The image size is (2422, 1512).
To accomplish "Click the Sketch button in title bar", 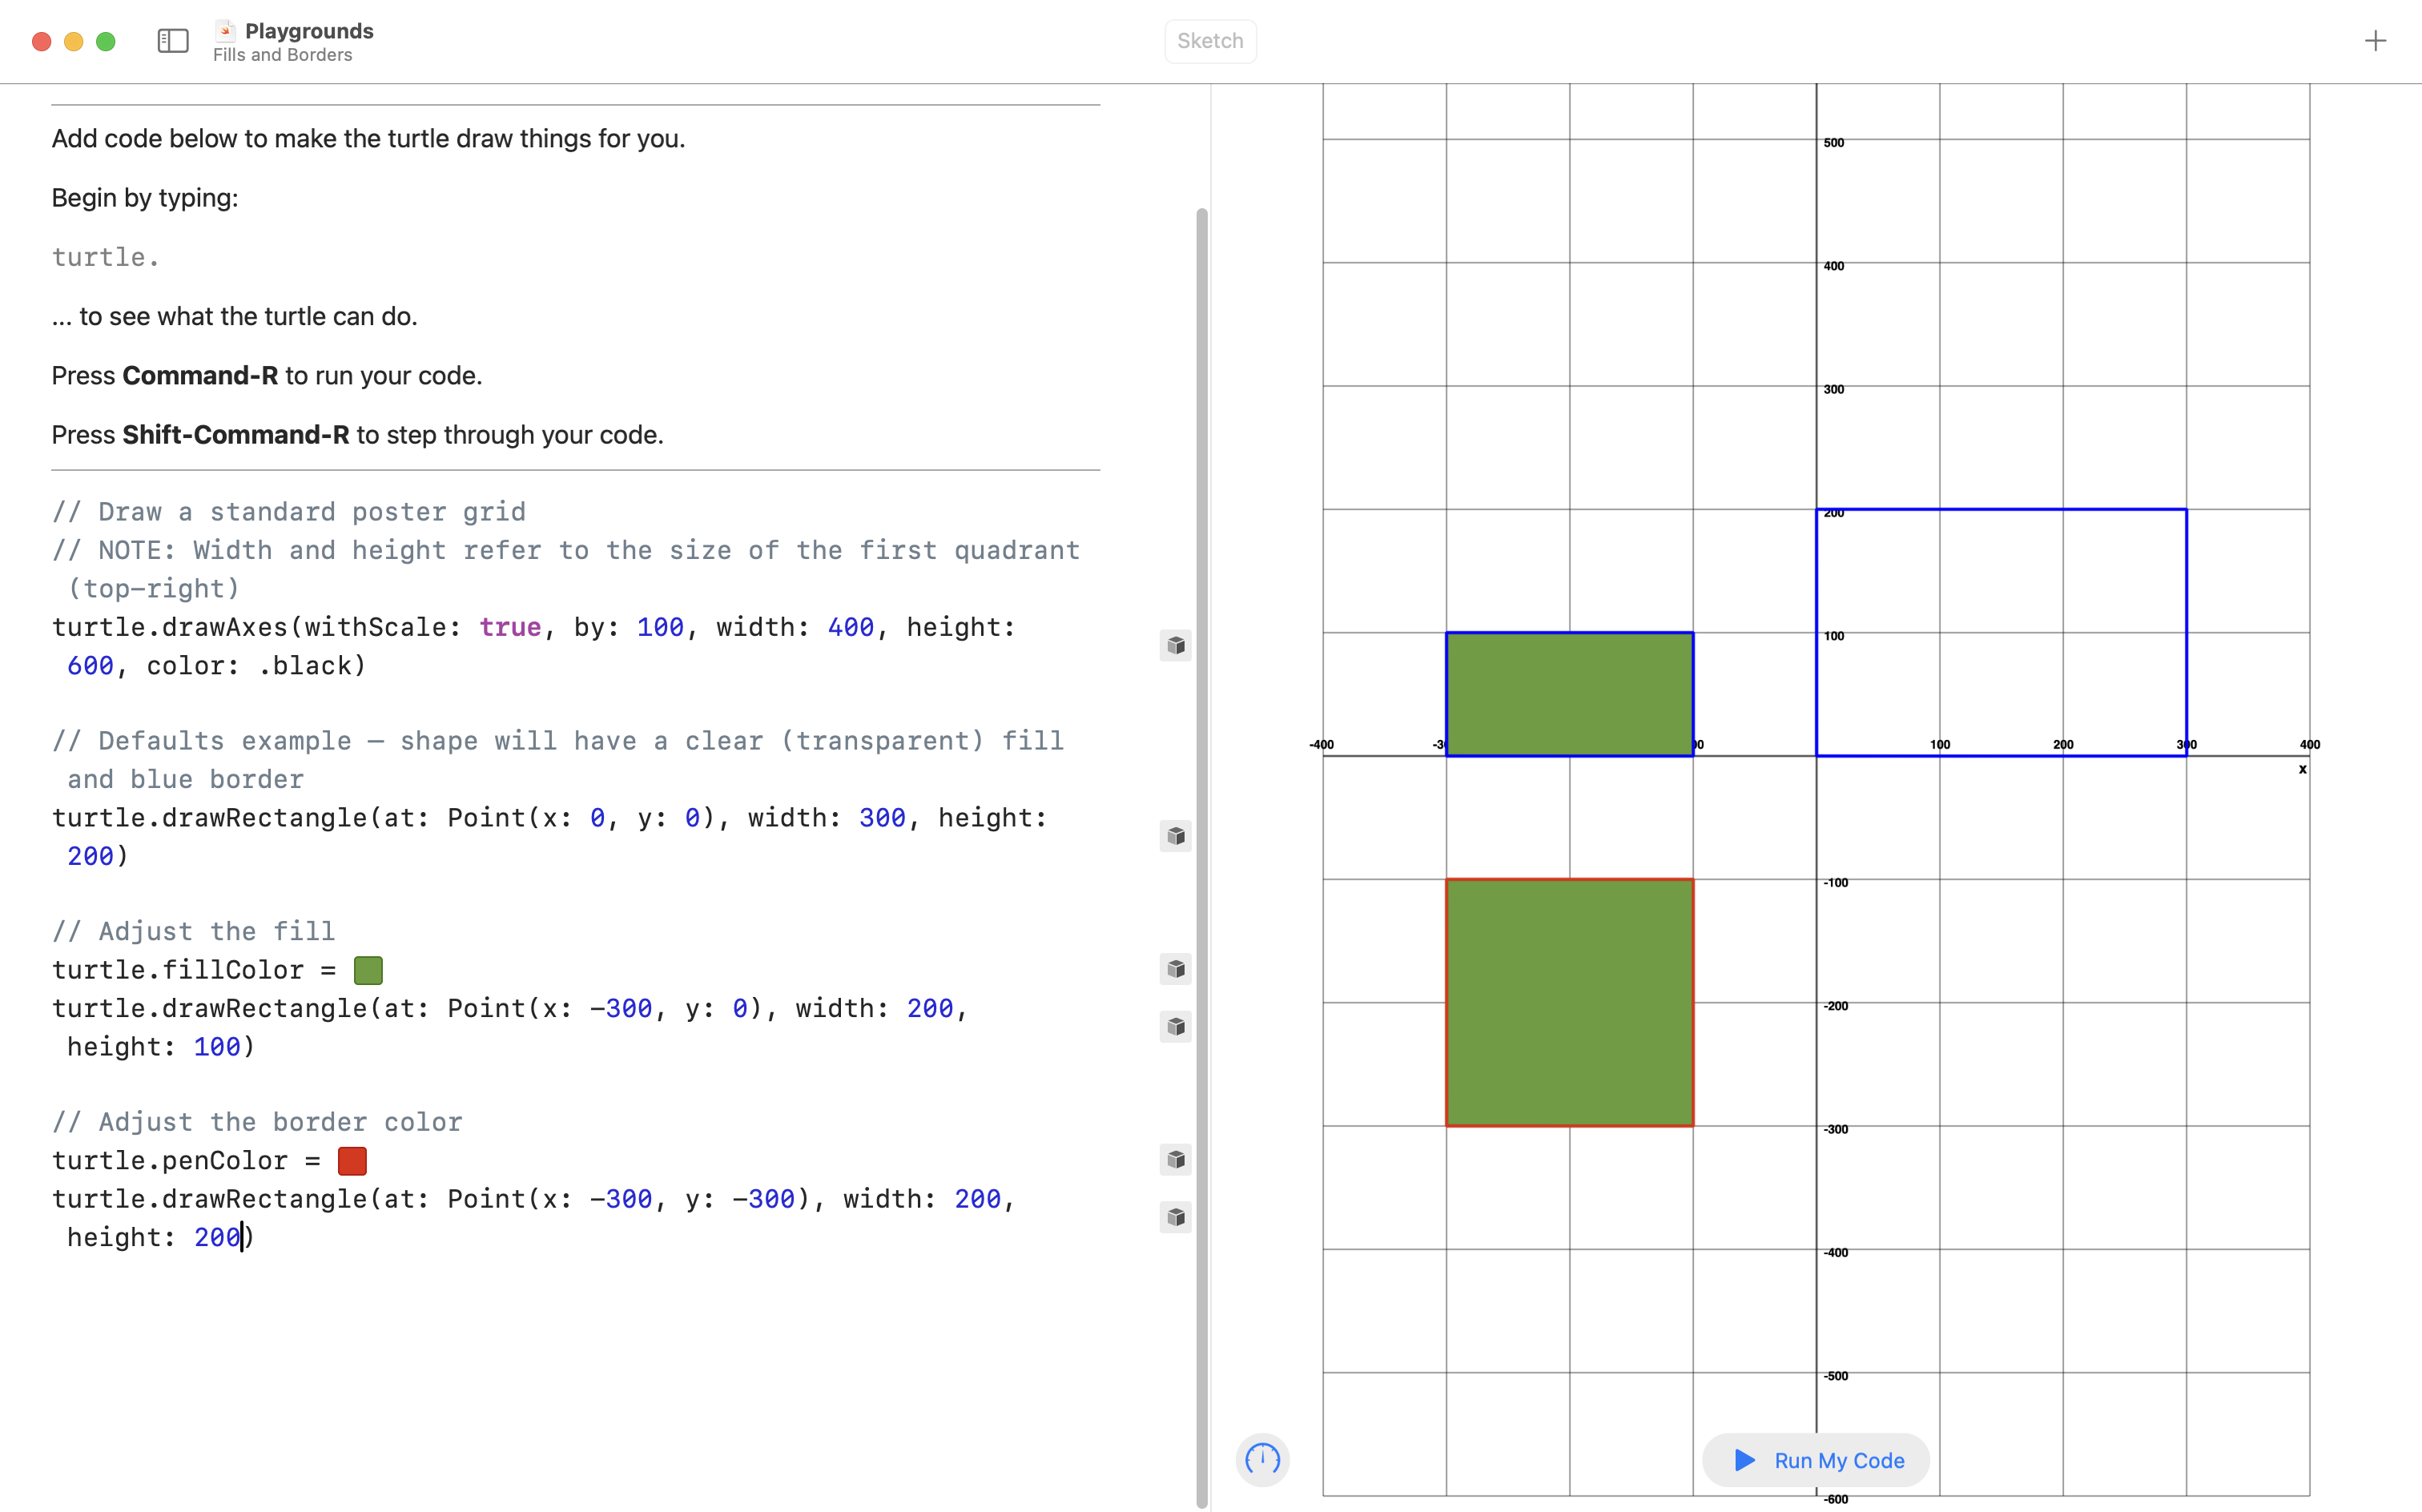I will [x=1210, y=41].
